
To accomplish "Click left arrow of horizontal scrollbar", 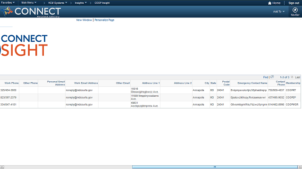I will [x=2, y=167].
